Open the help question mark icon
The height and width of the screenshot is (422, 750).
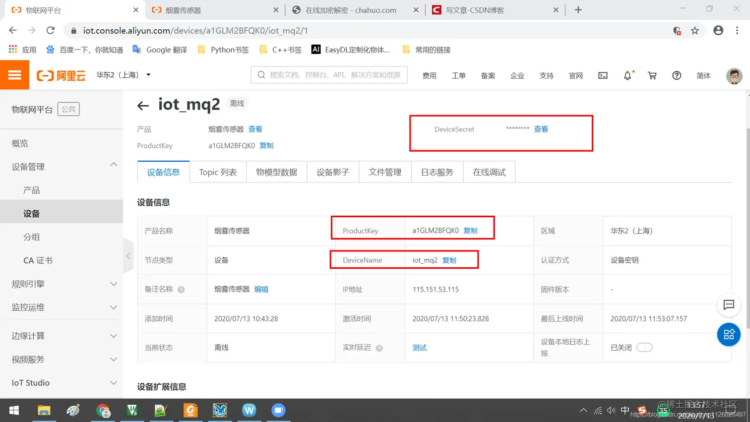point(677,75)
